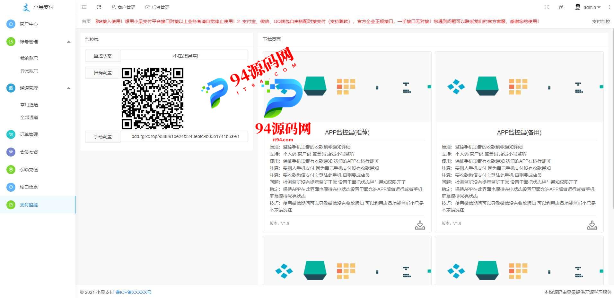Viewport: 614px width, 298px height.
Task: Open 支付监控 in sidebar
Action: click(38, 205)
